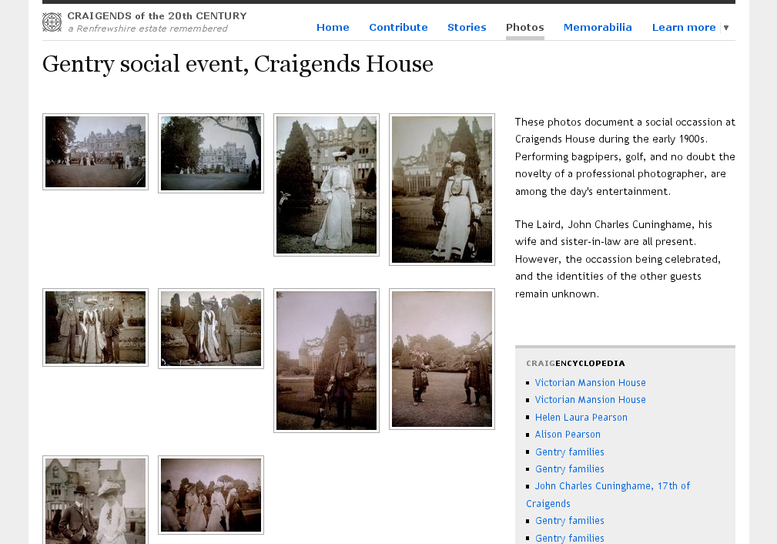
Task: View photo of man standing alone before mansion
Action: pyautogui.click(x=327, y=361)
